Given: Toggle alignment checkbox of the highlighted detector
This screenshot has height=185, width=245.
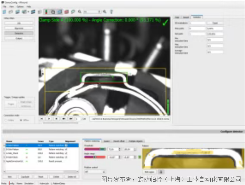Looking at the screenshot, I should click(x=67, y=145).
